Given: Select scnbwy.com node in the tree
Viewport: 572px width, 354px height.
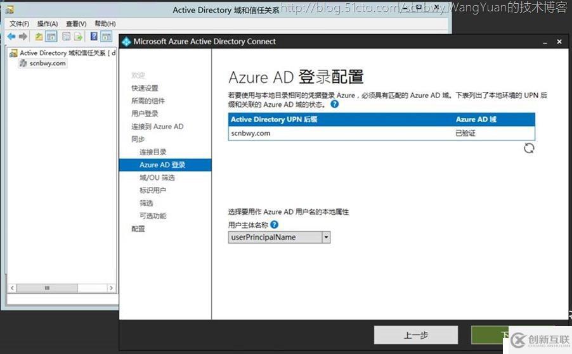Looking at the screenshot, I should 47,63.
